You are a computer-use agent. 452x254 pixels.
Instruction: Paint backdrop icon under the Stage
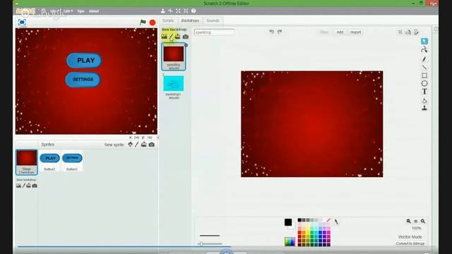click(24, 186)
